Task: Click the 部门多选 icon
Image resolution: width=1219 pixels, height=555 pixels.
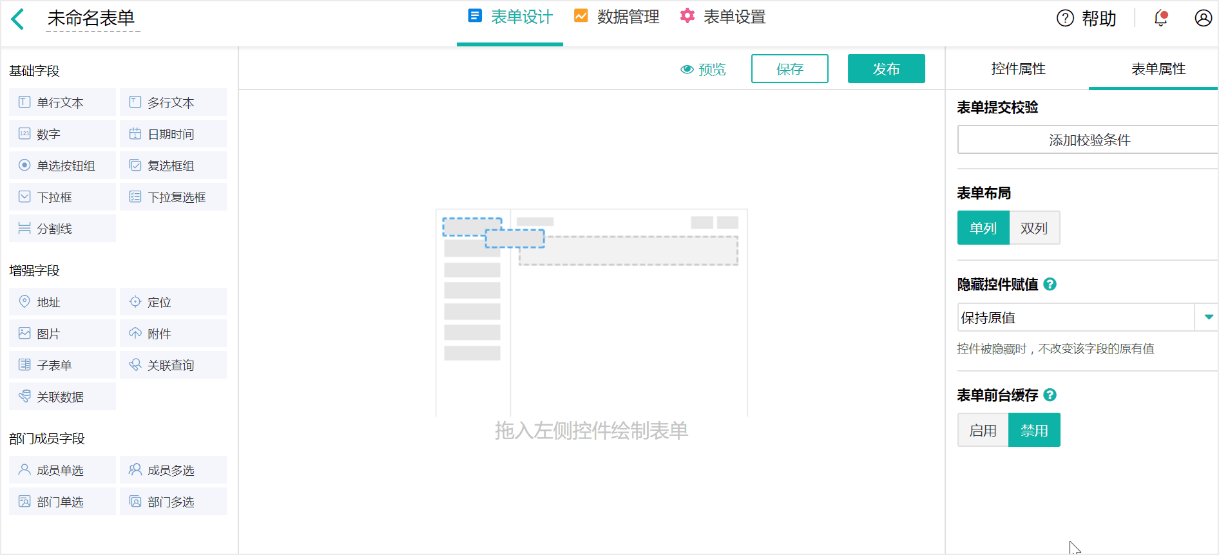Action: click(135, 501)
